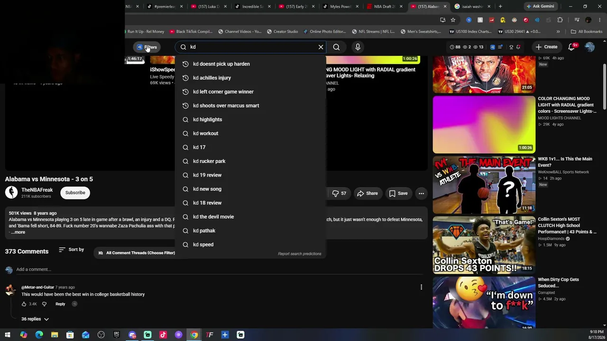The width and height of the screenshot is (607, 341).
Task: Open the color changing mood light thumbnail
Action: pos(484,125)
